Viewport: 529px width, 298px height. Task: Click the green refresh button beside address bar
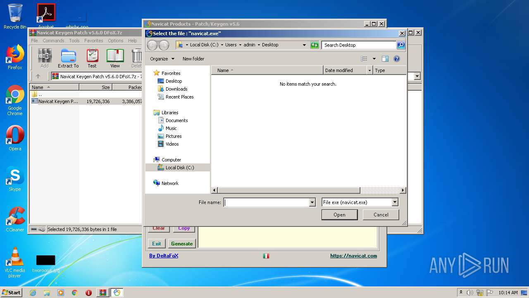pos(315,45)
